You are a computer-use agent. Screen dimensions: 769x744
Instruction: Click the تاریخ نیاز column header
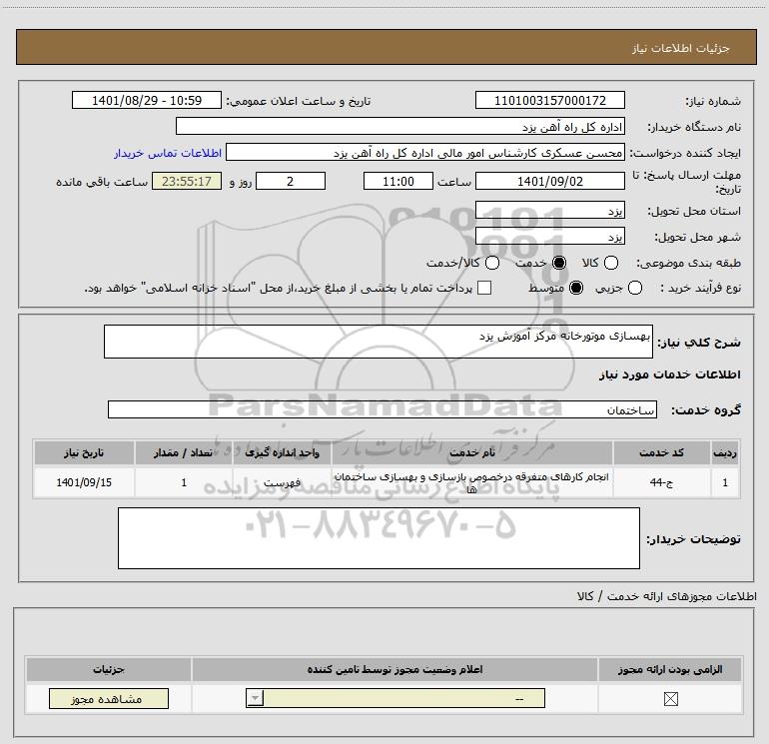tap(84, 452)
